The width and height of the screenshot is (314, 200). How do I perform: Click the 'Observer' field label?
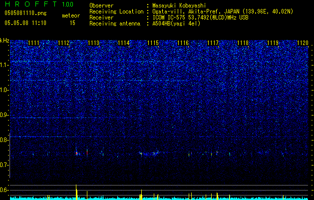click(101, 5)
